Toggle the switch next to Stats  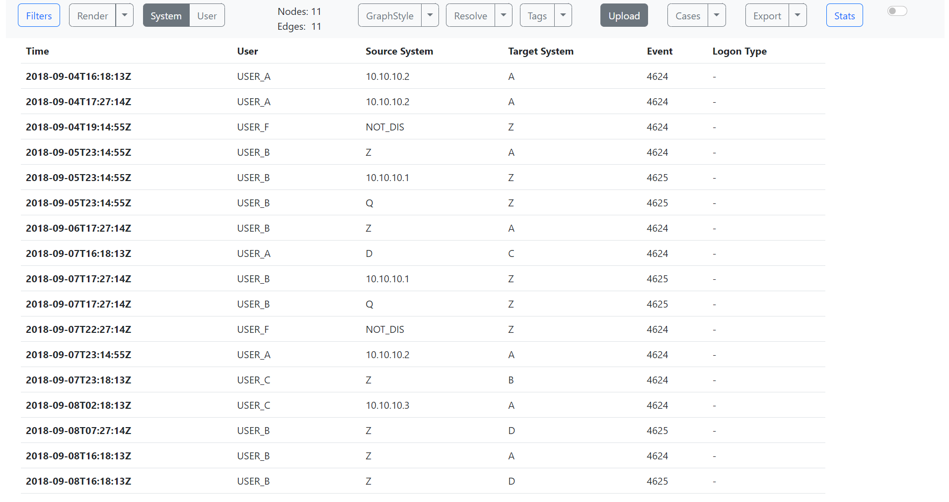coord(897,11)
